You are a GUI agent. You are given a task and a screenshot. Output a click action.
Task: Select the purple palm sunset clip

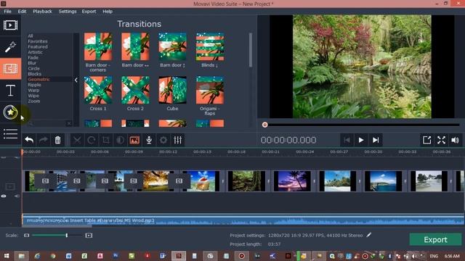(x=292, y=181)
